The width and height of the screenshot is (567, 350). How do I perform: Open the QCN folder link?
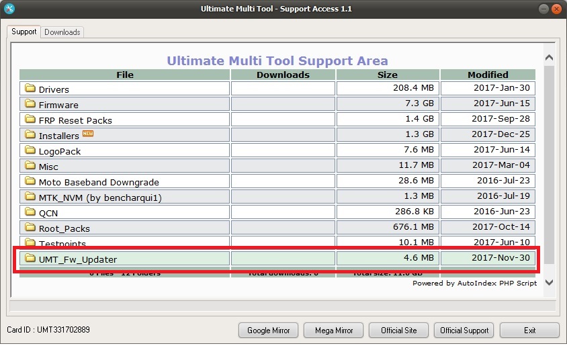click(x=48, y=214)
